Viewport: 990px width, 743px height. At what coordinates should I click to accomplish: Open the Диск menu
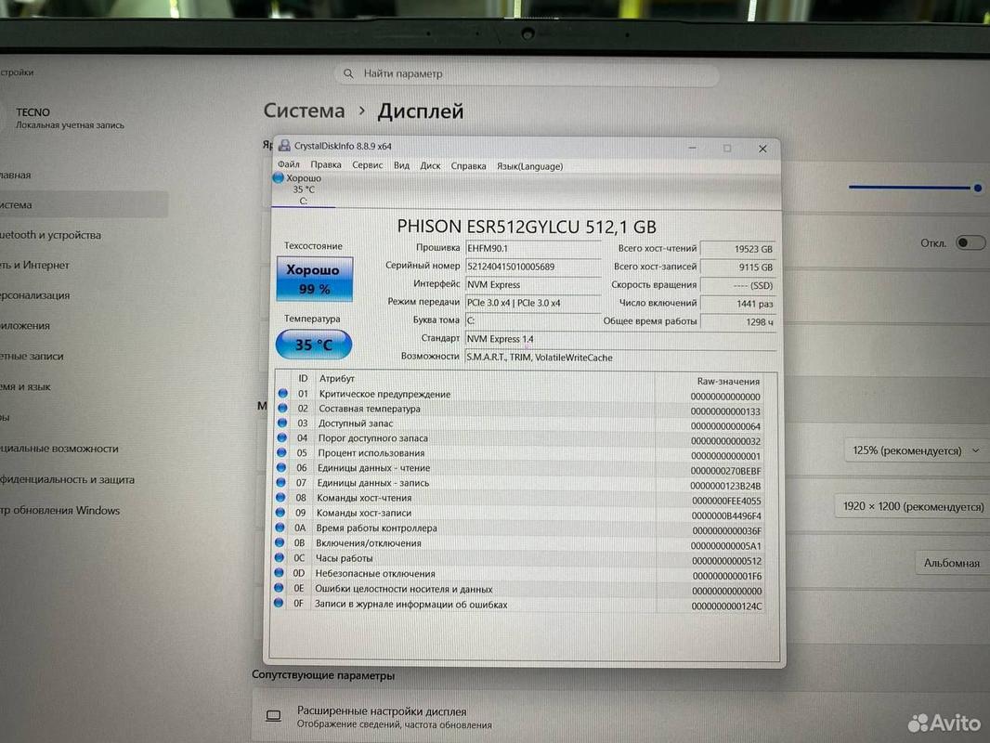(430, 165)
